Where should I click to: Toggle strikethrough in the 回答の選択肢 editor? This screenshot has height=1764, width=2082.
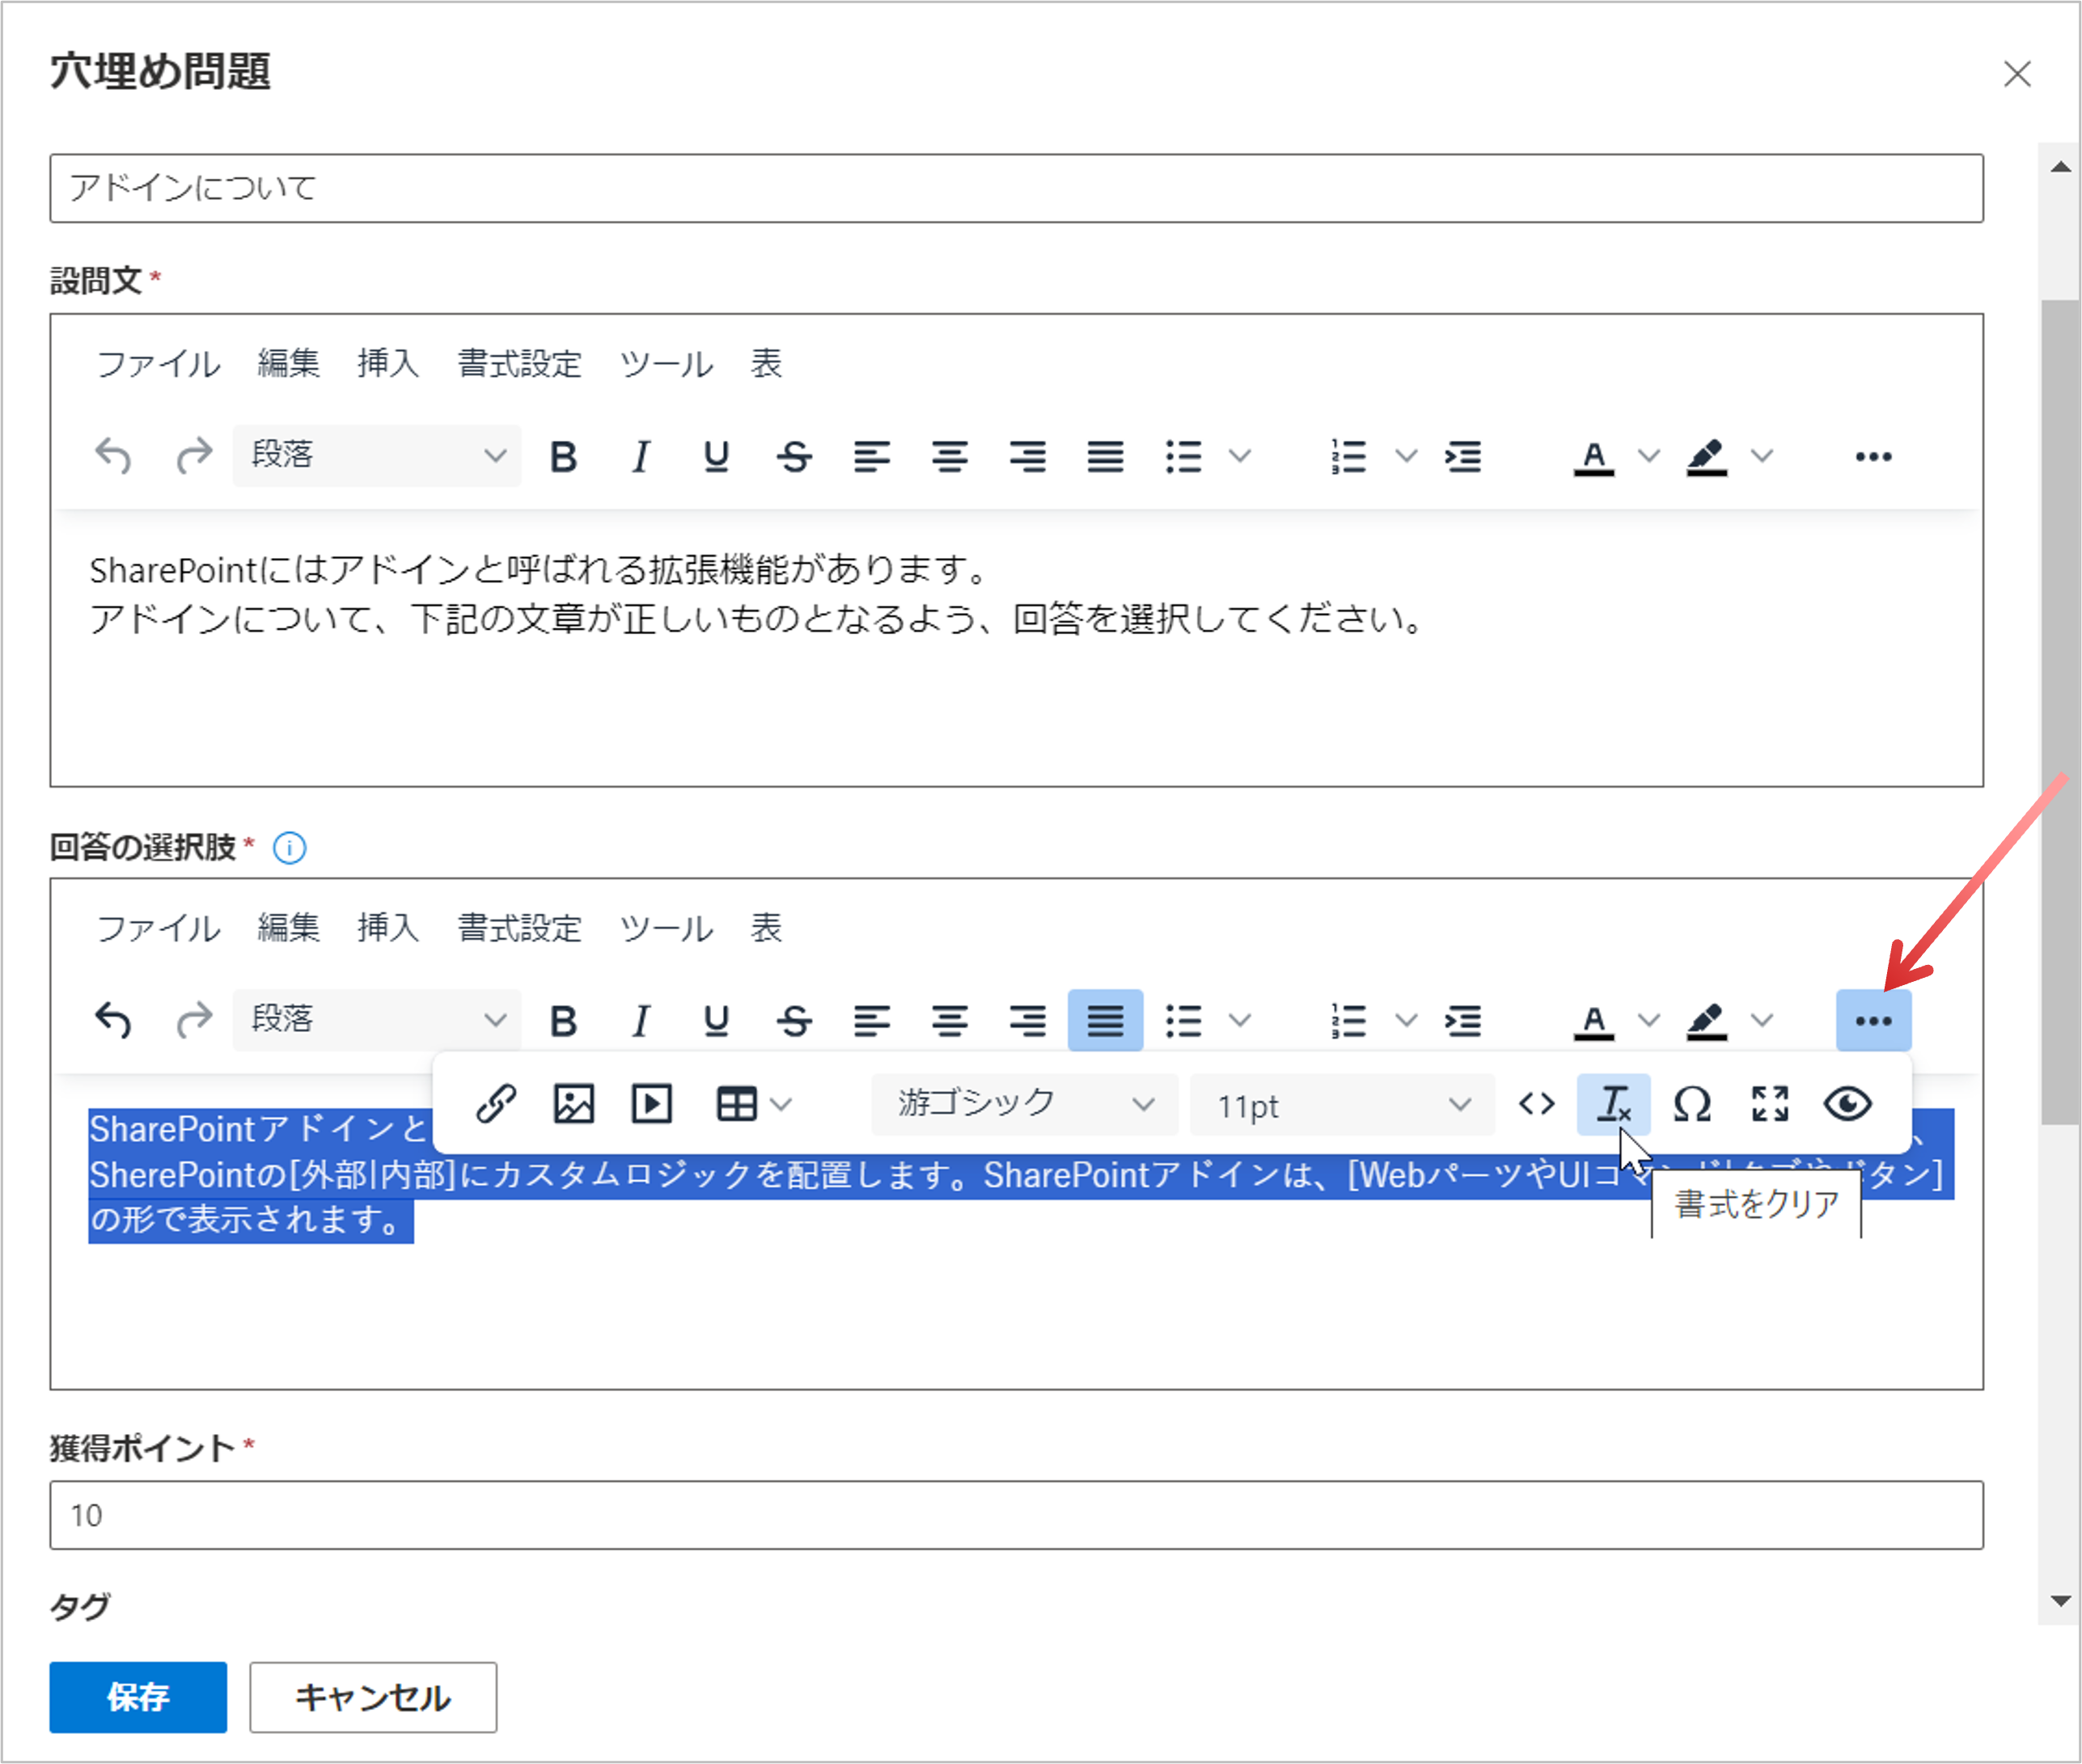pyautogui.click(x=794, y=1020)
